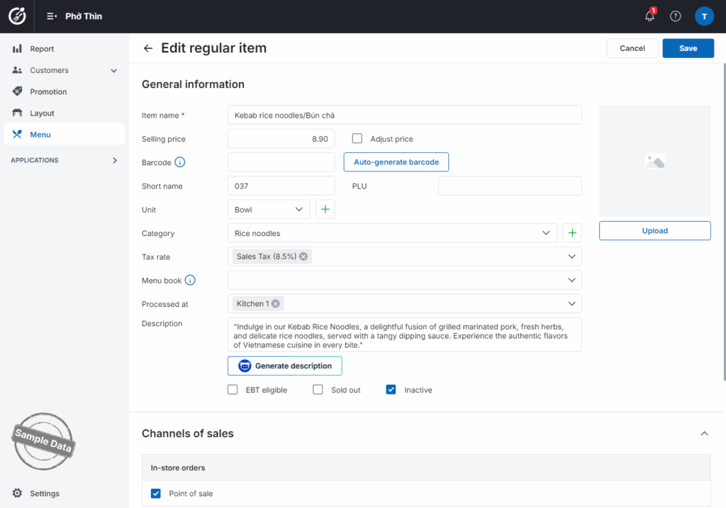Click the notification bell icon
726x508 pixels.
click(x=649, y=16)
